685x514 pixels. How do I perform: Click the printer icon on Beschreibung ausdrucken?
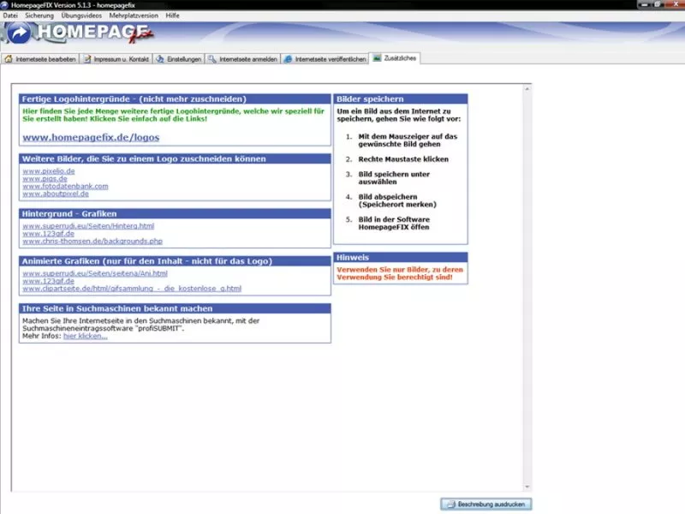[450, 505]
